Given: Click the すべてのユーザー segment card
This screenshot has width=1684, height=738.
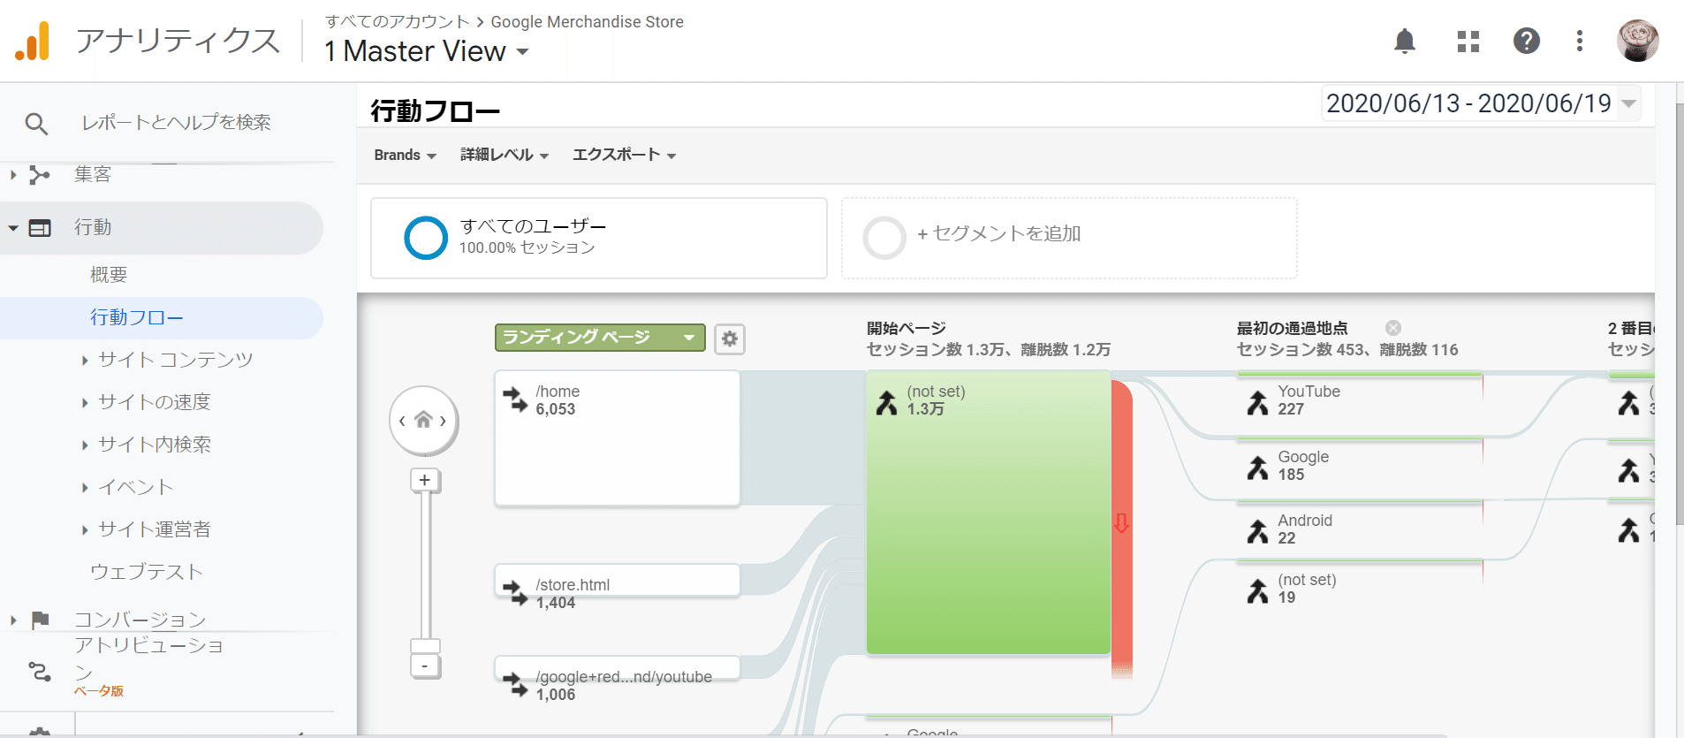Looking at the screenshot, I should (599, 238).
